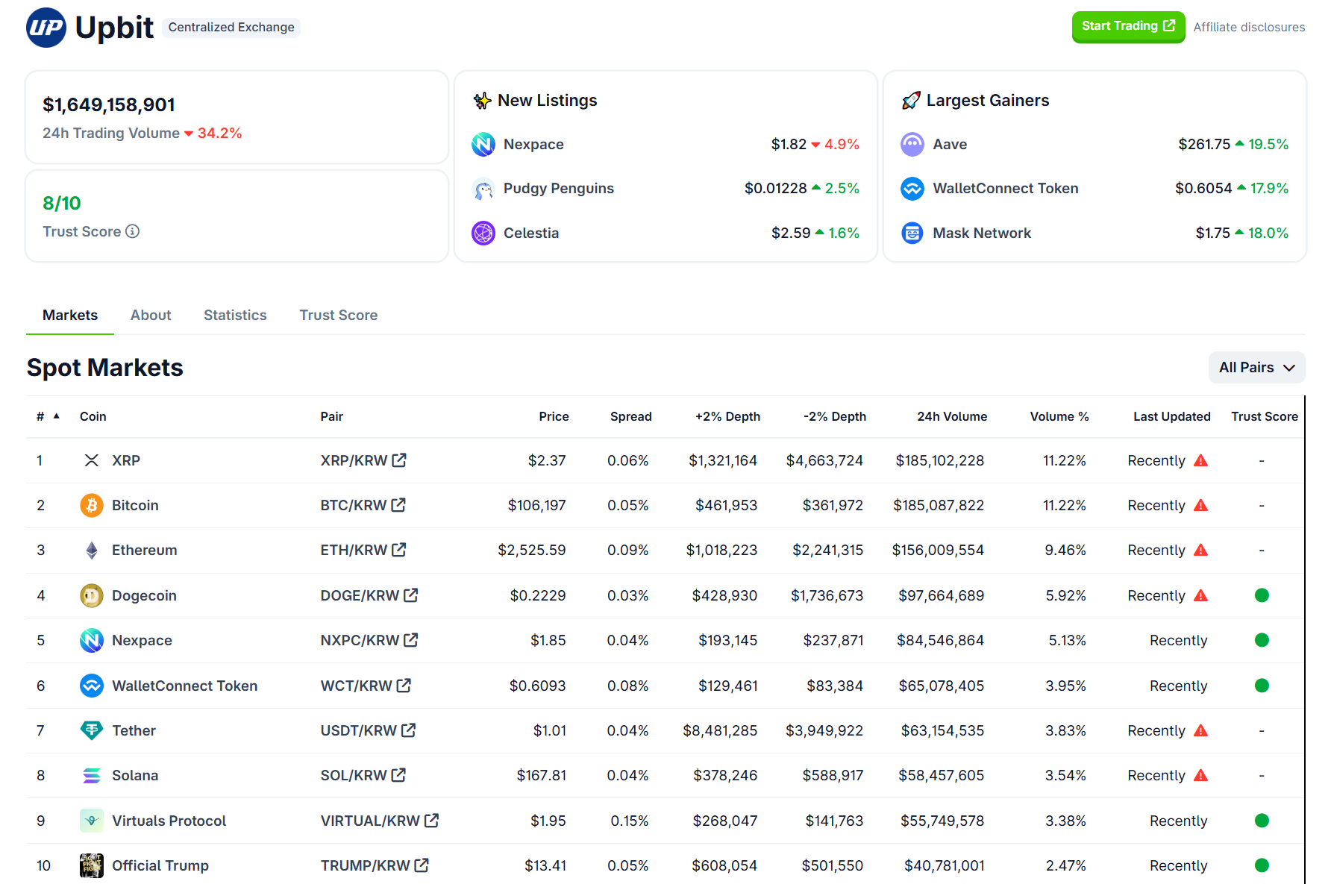This screenshot has width=1331, height=884.
Task: Click the 8/10 trust score value
Action: coord(62,203)
